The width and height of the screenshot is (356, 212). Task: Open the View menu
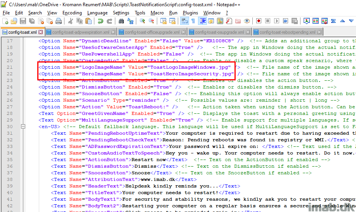(x=52, y=13)
